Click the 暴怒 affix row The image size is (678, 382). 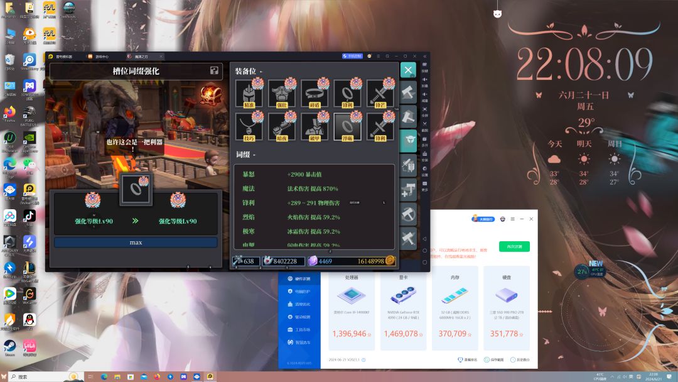[x=314, y=174]
